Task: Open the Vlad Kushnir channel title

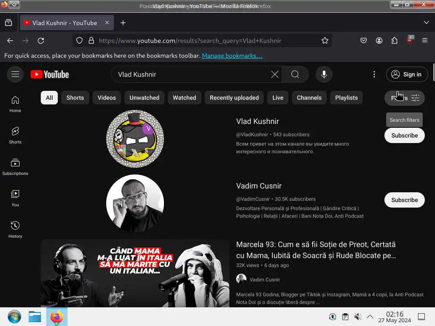Action: [257, 121]
